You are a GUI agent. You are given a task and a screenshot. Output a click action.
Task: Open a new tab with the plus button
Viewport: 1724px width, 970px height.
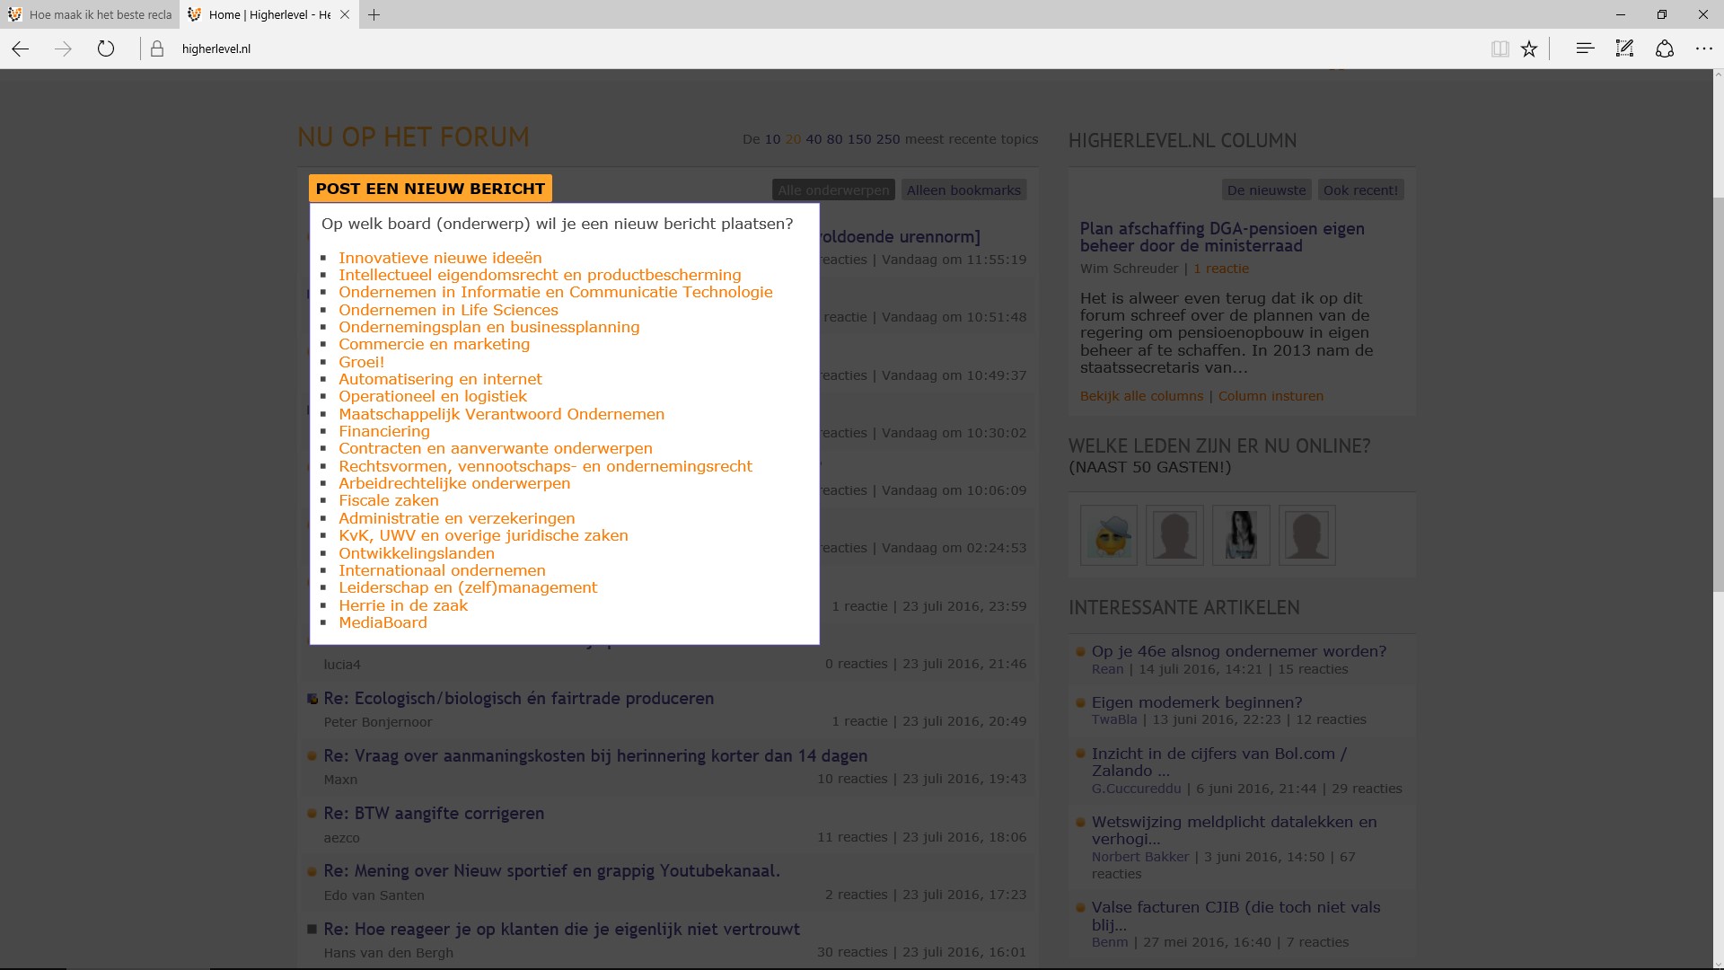pyautogui.click(x=374, y=14)
